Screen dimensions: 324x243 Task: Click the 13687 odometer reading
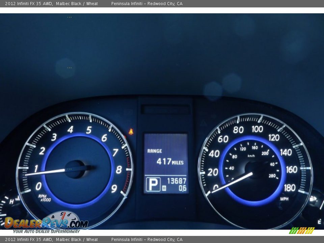[177, 181]
